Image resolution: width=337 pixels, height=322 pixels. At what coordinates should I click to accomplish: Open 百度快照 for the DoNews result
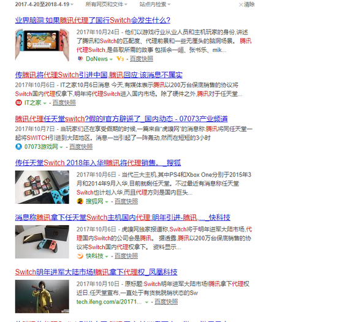coord(142,59)
